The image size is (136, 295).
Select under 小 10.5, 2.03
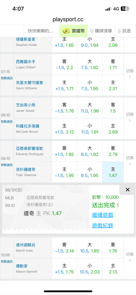pyautogui.click(x=89, y=269)
